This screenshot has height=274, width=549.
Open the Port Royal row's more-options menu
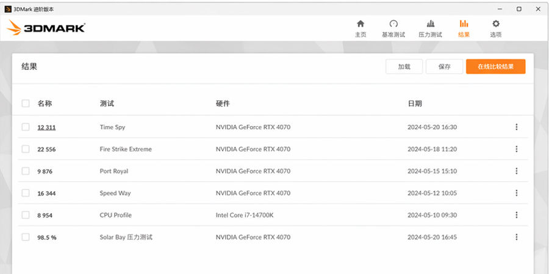(x=516, y=171)
